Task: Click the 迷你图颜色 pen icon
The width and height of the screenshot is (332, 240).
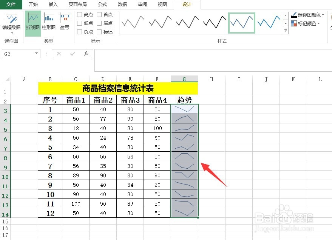Action: [294, 15]
